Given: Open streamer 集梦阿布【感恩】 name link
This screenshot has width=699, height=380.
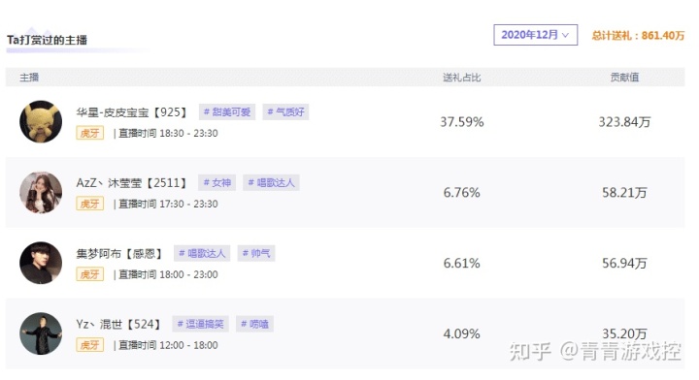Looking at the screenshot, I should tap(119, 254).
